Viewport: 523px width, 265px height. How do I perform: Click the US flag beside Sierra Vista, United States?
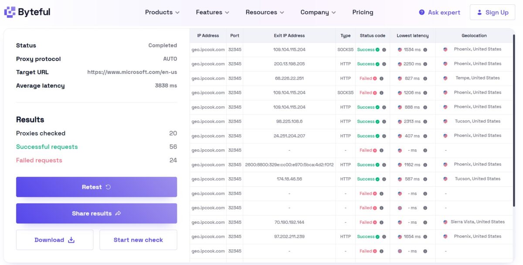tap(445, 222)
